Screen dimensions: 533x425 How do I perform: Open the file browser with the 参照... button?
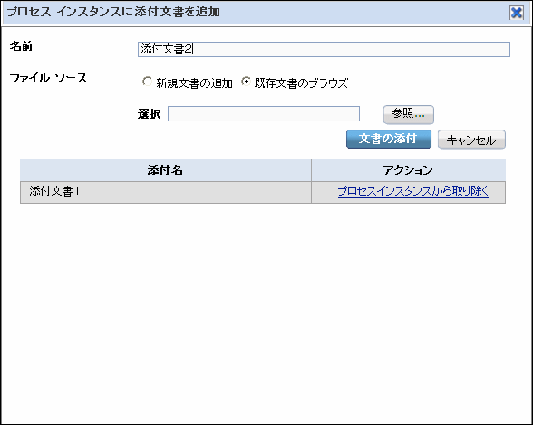click(x=408, y=114)
